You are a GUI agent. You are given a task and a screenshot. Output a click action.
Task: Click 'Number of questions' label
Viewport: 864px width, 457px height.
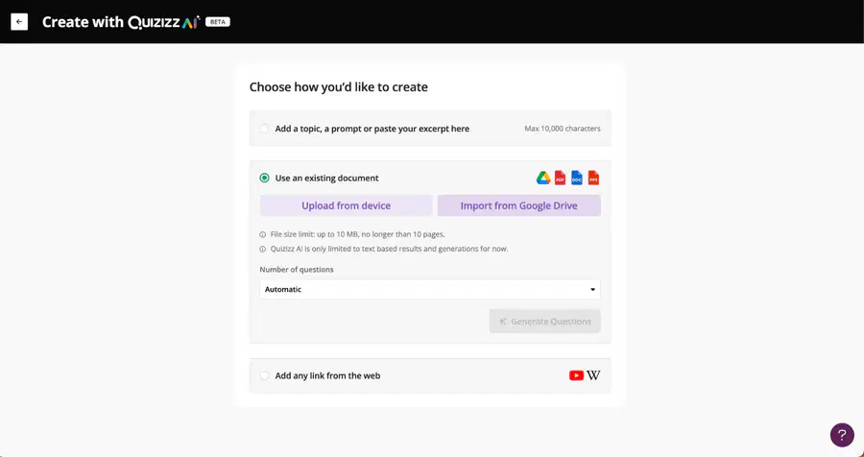pos(297,270)
